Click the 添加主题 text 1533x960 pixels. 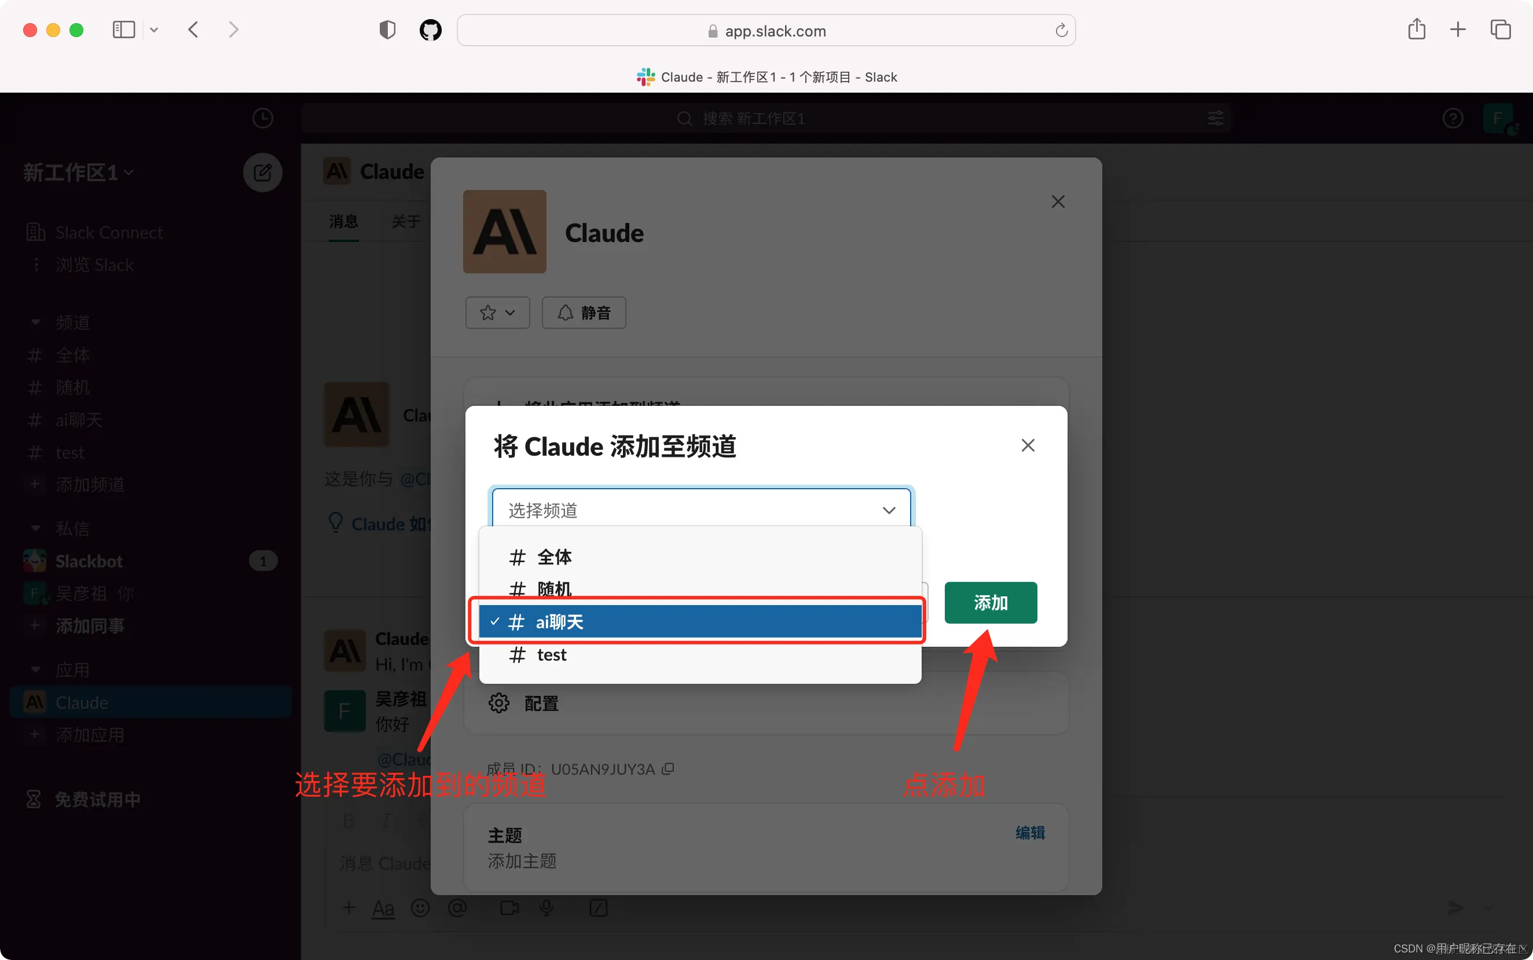tap(522, 861)
